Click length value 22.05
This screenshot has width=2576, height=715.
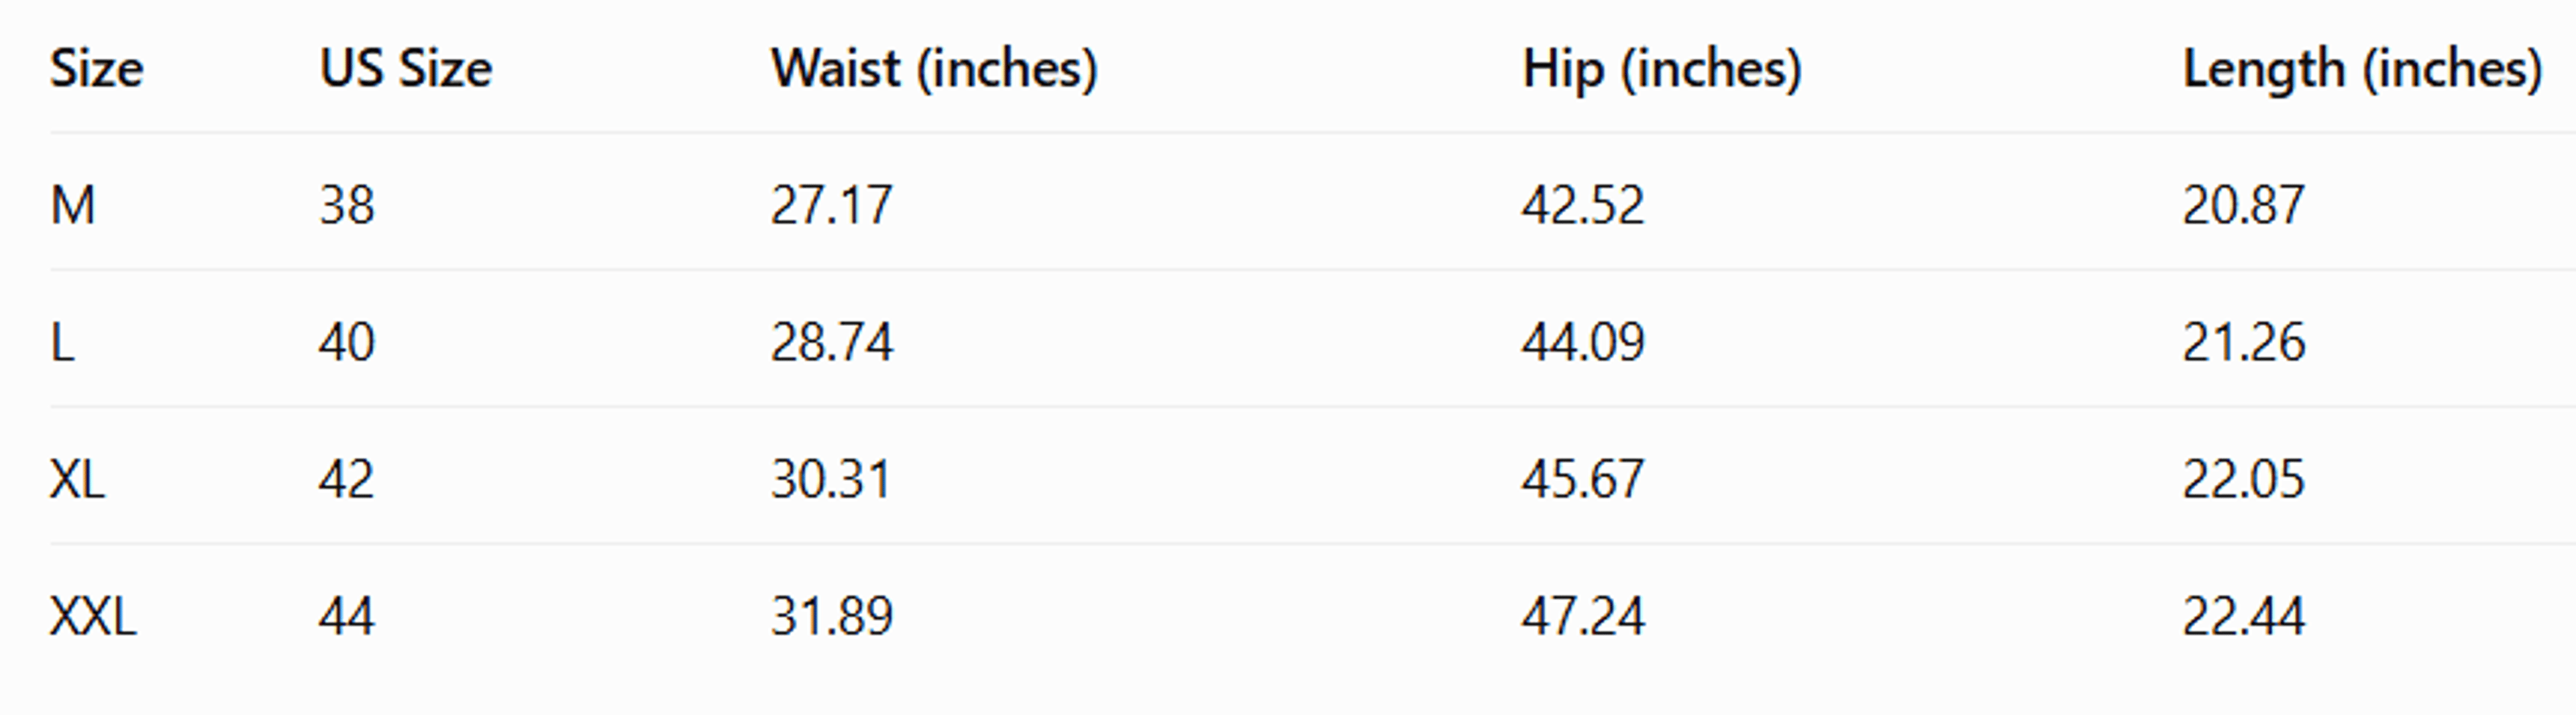[2243, 480]
